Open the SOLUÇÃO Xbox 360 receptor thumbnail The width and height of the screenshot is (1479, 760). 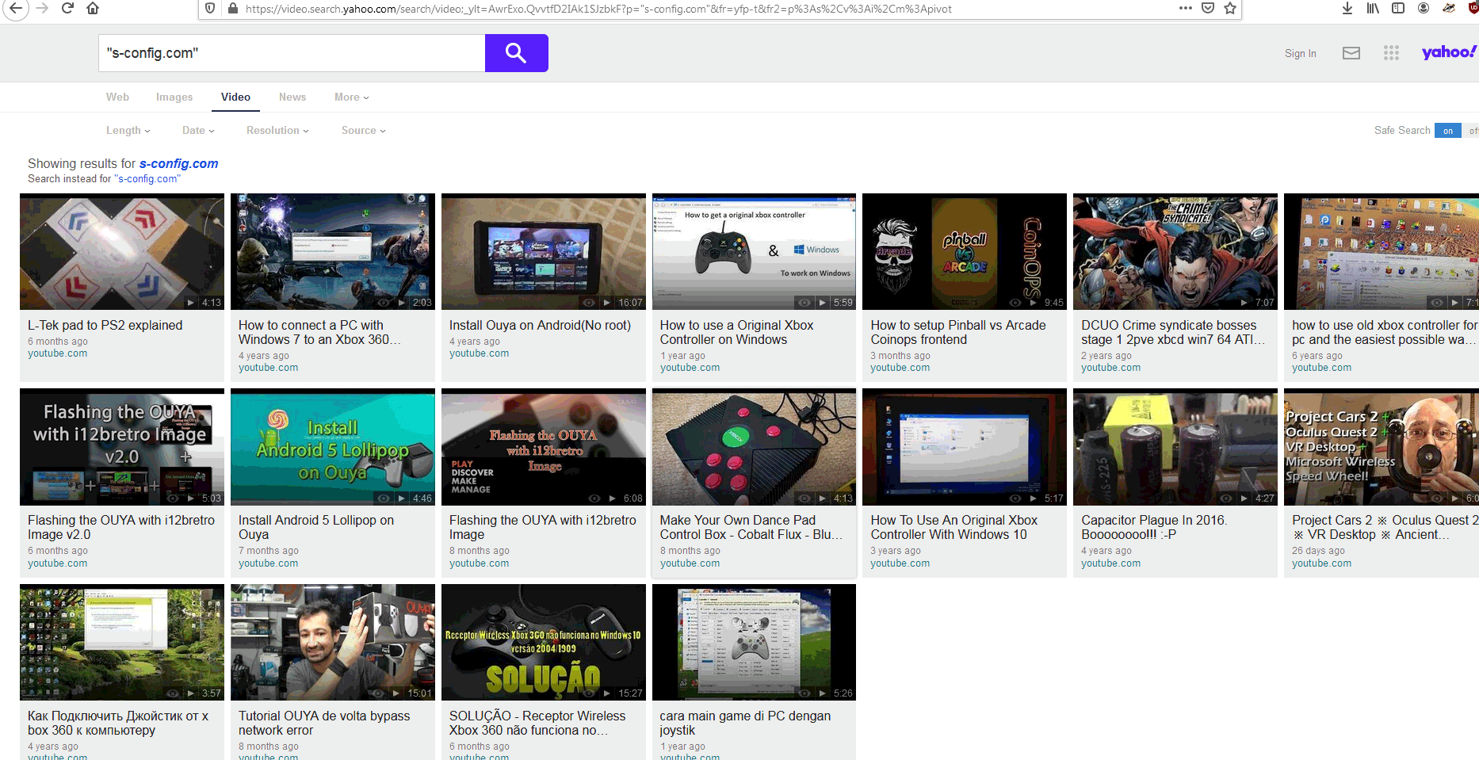544,643
